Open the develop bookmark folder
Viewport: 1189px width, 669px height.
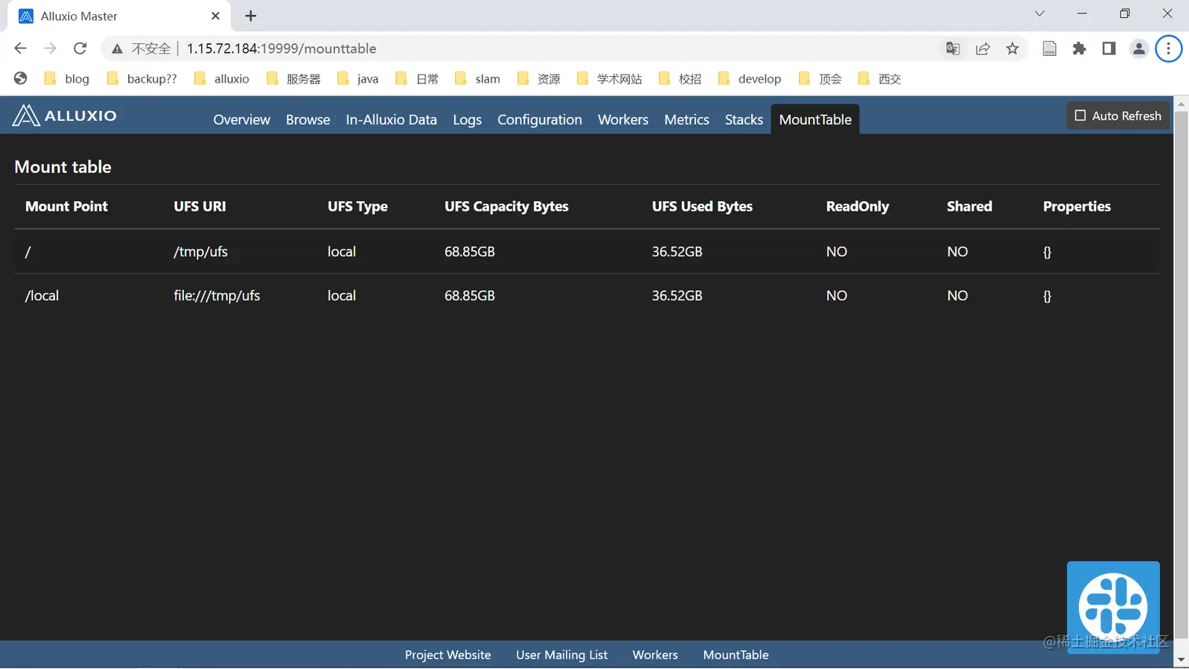[750, 79]
